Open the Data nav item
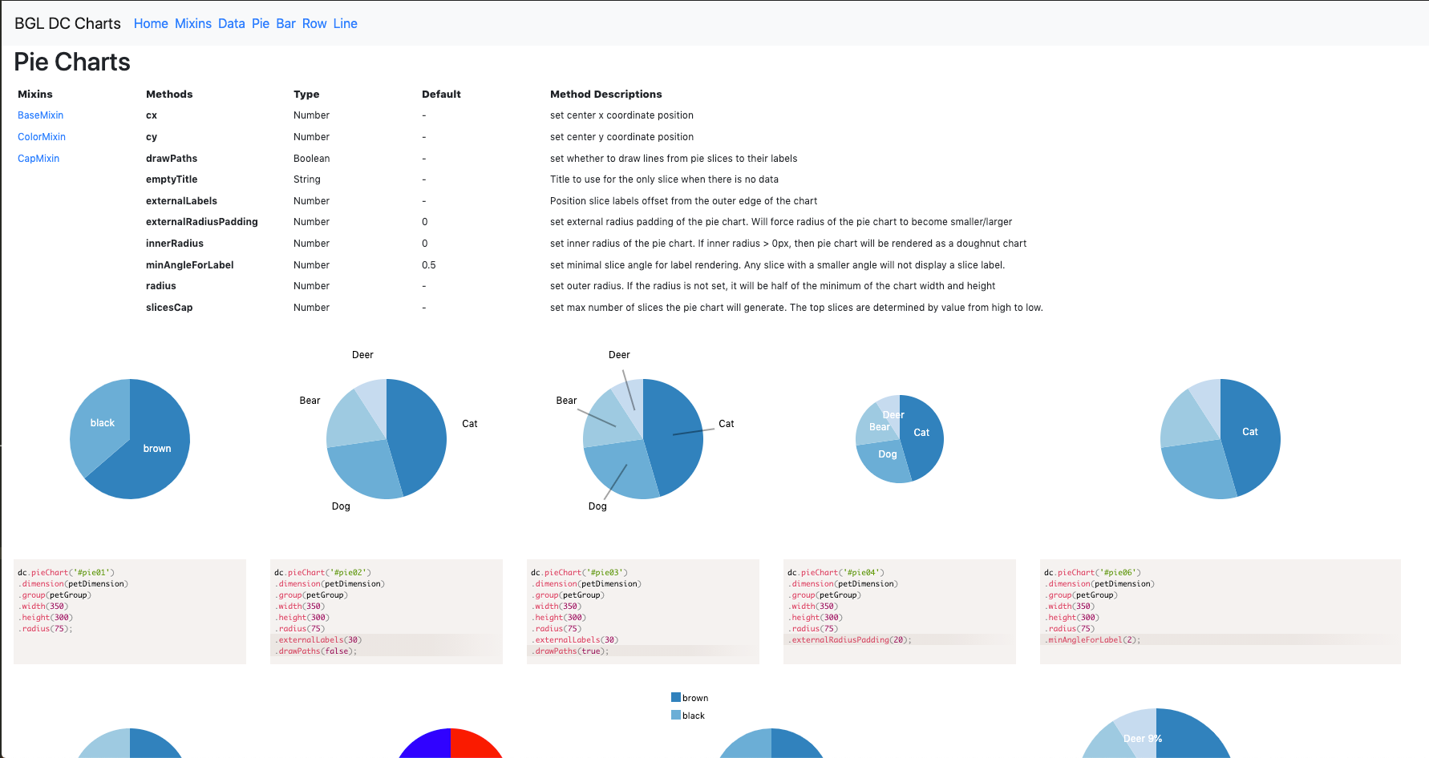 [232, 23]
